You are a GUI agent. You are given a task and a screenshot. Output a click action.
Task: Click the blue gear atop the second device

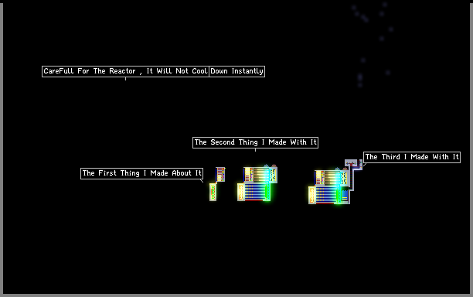coord(266,166)
